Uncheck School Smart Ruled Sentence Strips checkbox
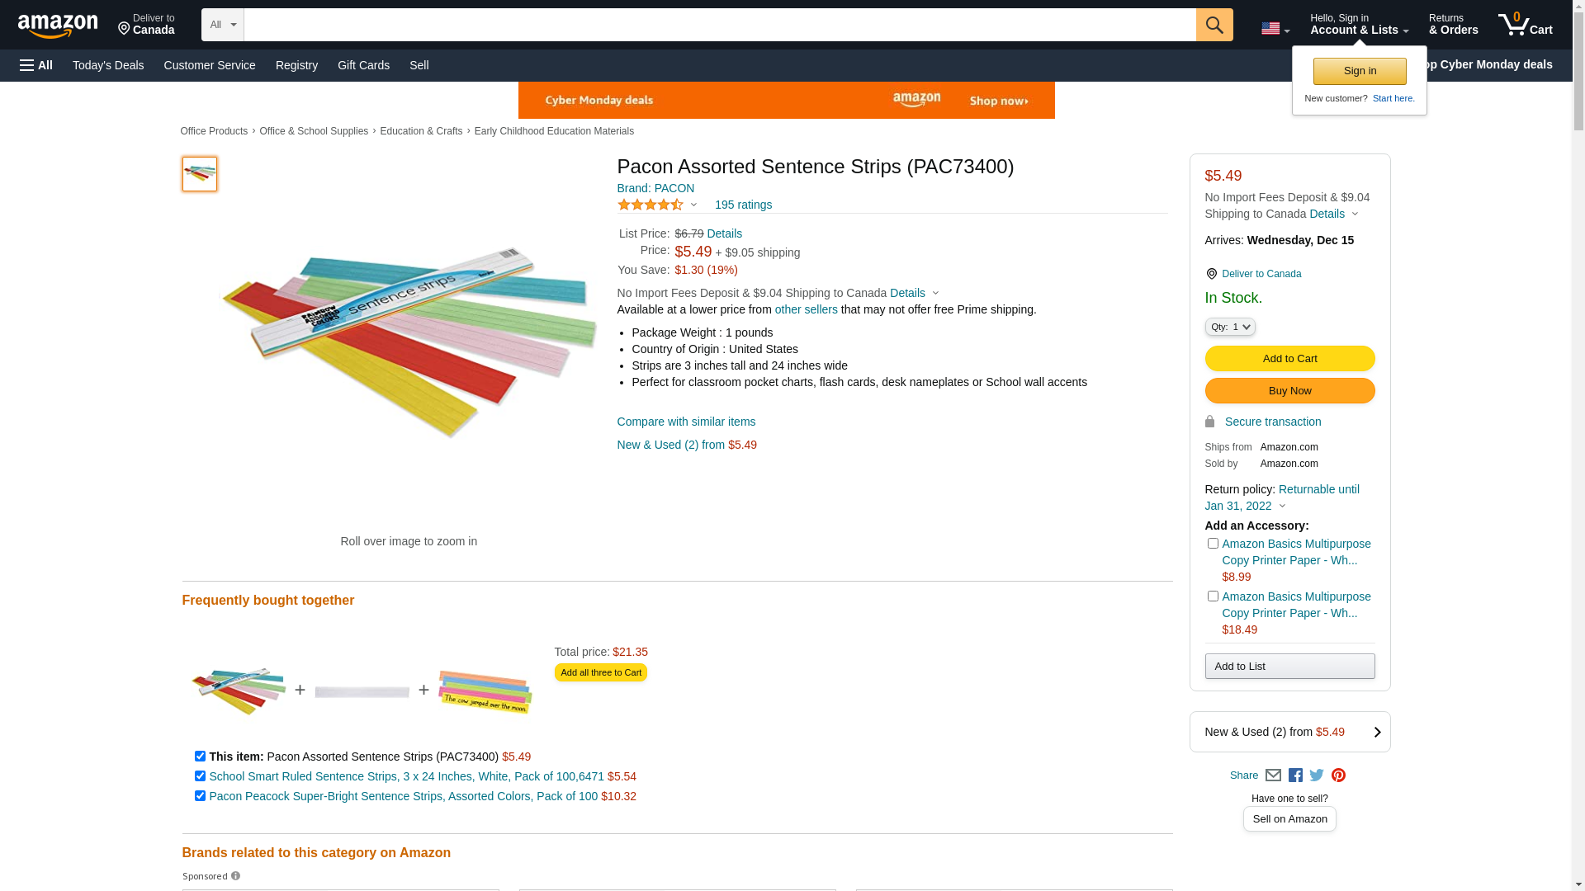The image size is (1585, 891). (x=200, y=776)
